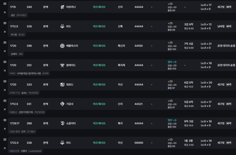236x155 pixels.
Task: Click the 배틀마스터 class emblem icon
Action: click(62, 46)
